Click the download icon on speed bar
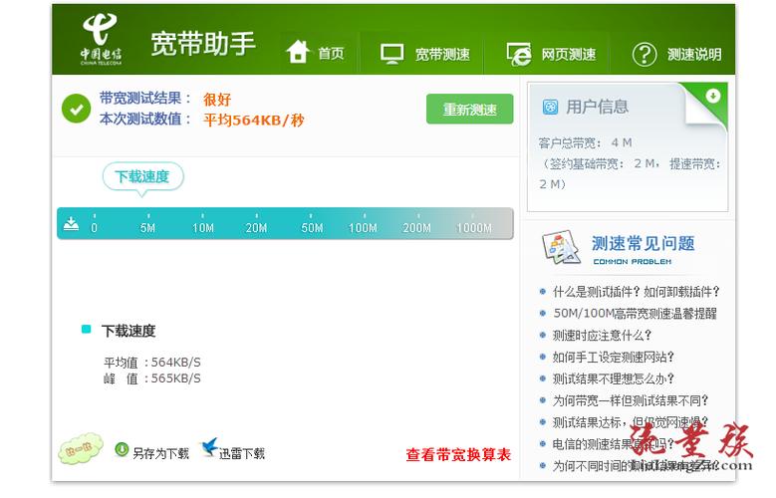The width and height of the screenshot is (776, 498). click(71, 224)
